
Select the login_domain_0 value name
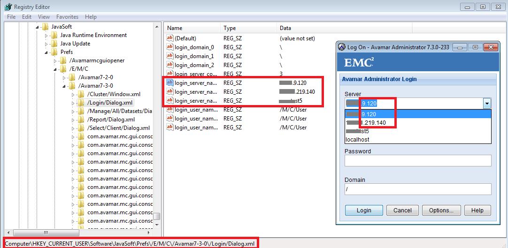point(194,47)
